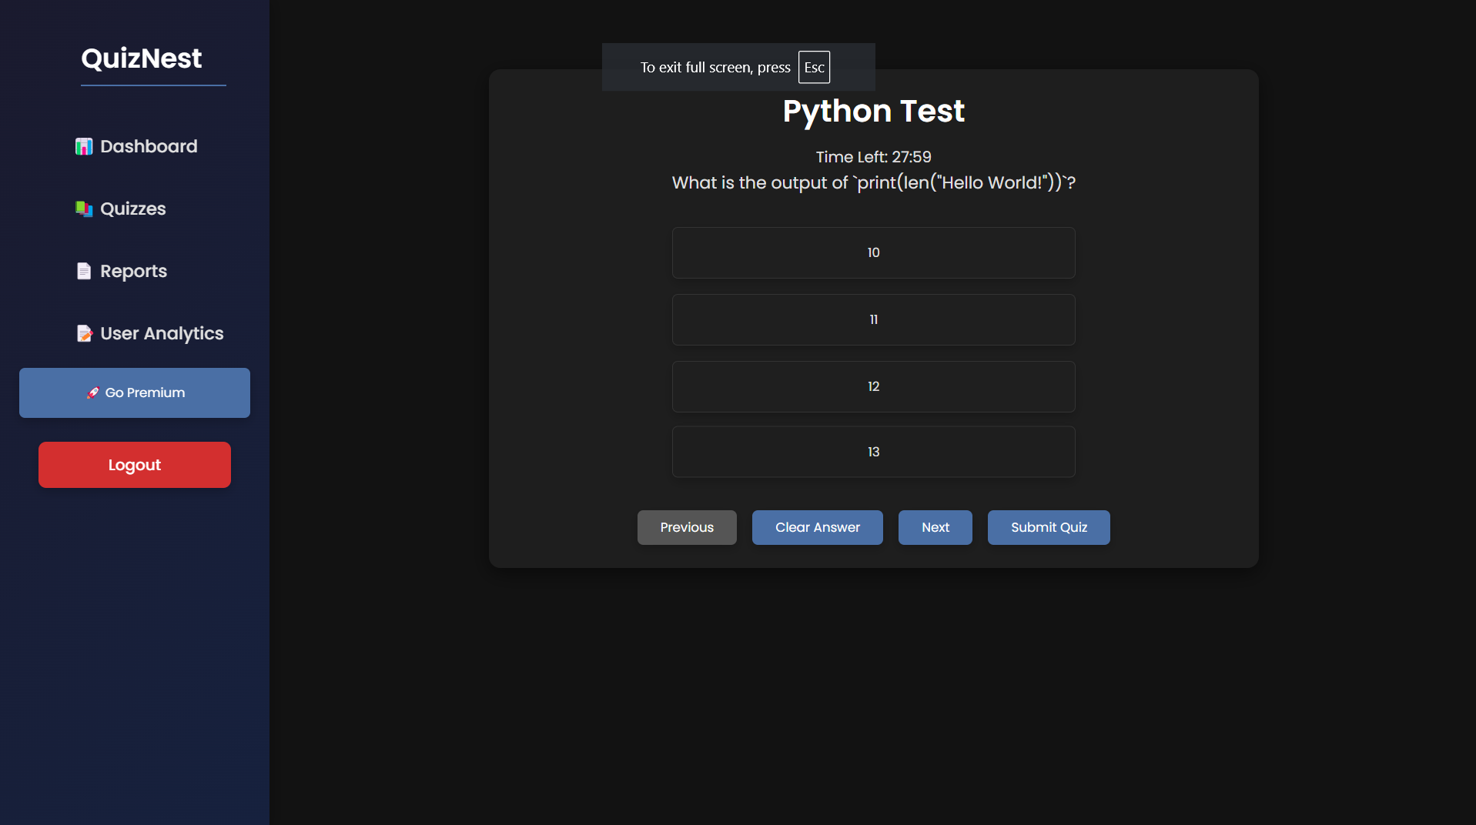
Task: Open the Reports page
Action: coord(133,271)
